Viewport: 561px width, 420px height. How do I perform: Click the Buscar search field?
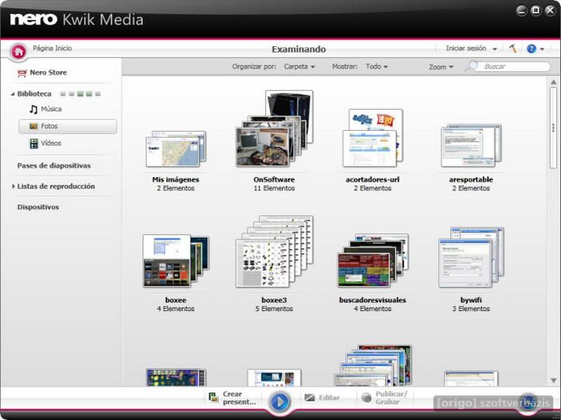[513, 66]
